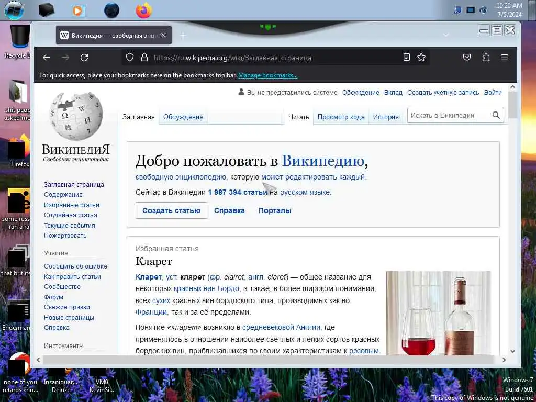Image resolution: width=536 pixels, height=402 pixels.
Task: Click Войти to log in
Action: (493, 92)
